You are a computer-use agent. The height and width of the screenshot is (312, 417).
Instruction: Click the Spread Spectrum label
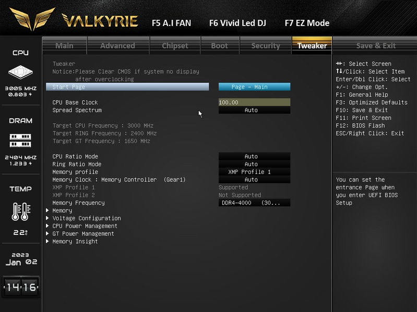tap(77, 110)
